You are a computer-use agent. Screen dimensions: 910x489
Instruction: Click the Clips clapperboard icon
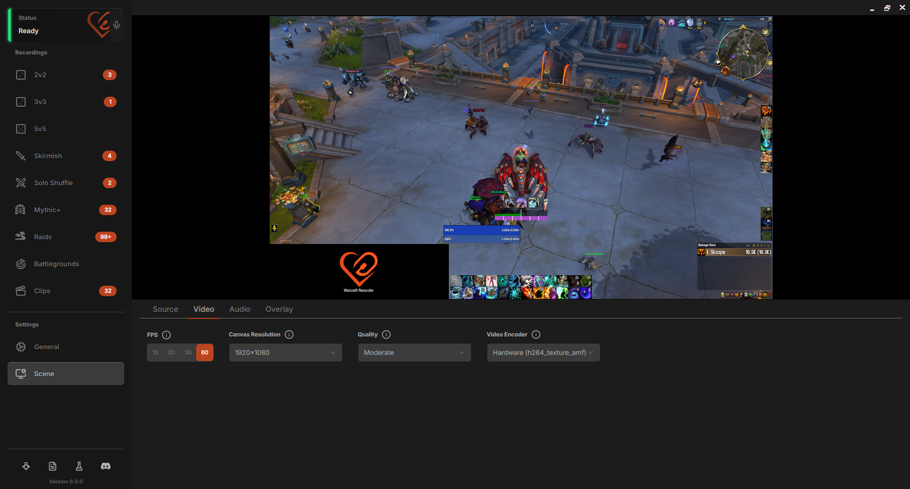[x=21, y=291]
